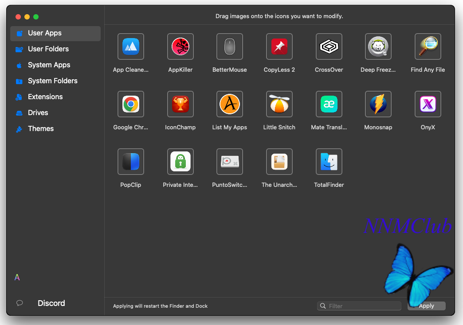The width and height of the screenshot is (463, 325).
Task: Select the TotalFinder icon
Action: tap(329, 162)
